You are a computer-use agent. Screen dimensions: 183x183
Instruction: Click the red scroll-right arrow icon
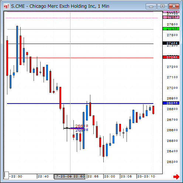[176, 177]
